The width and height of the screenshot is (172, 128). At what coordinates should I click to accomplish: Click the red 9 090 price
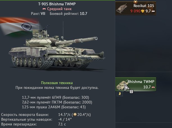point(135,11)
